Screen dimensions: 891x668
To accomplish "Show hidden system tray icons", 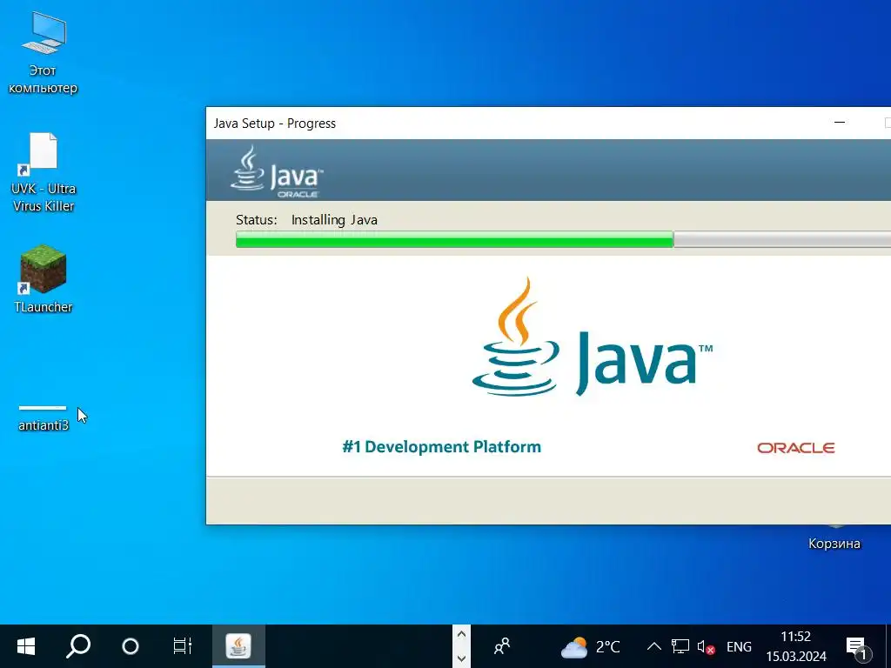I will coord(654,646).
